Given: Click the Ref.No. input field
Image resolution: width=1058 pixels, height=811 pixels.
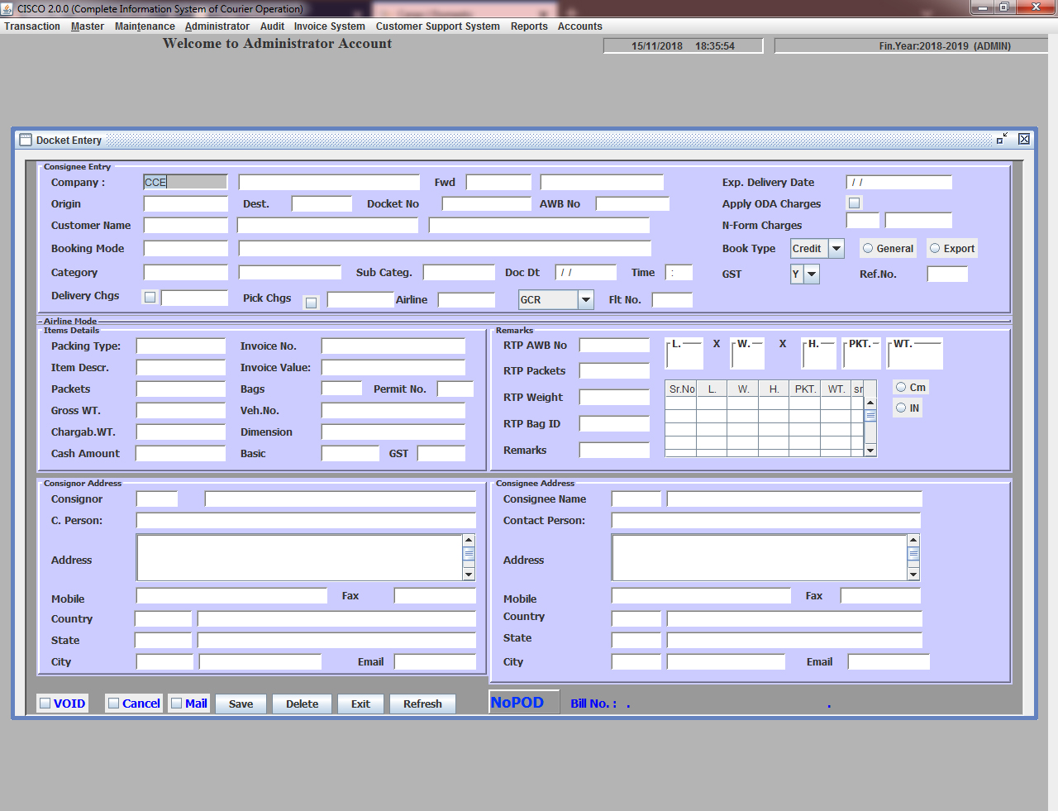Looking at the screenshot, I should pos(947,274).
